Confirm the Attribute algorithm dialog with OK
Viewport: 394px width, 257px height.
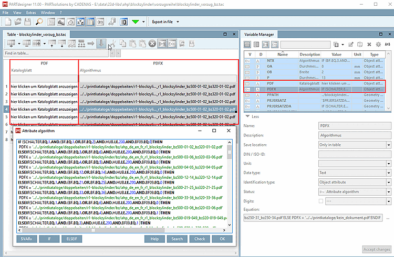(x=222, y=239)
